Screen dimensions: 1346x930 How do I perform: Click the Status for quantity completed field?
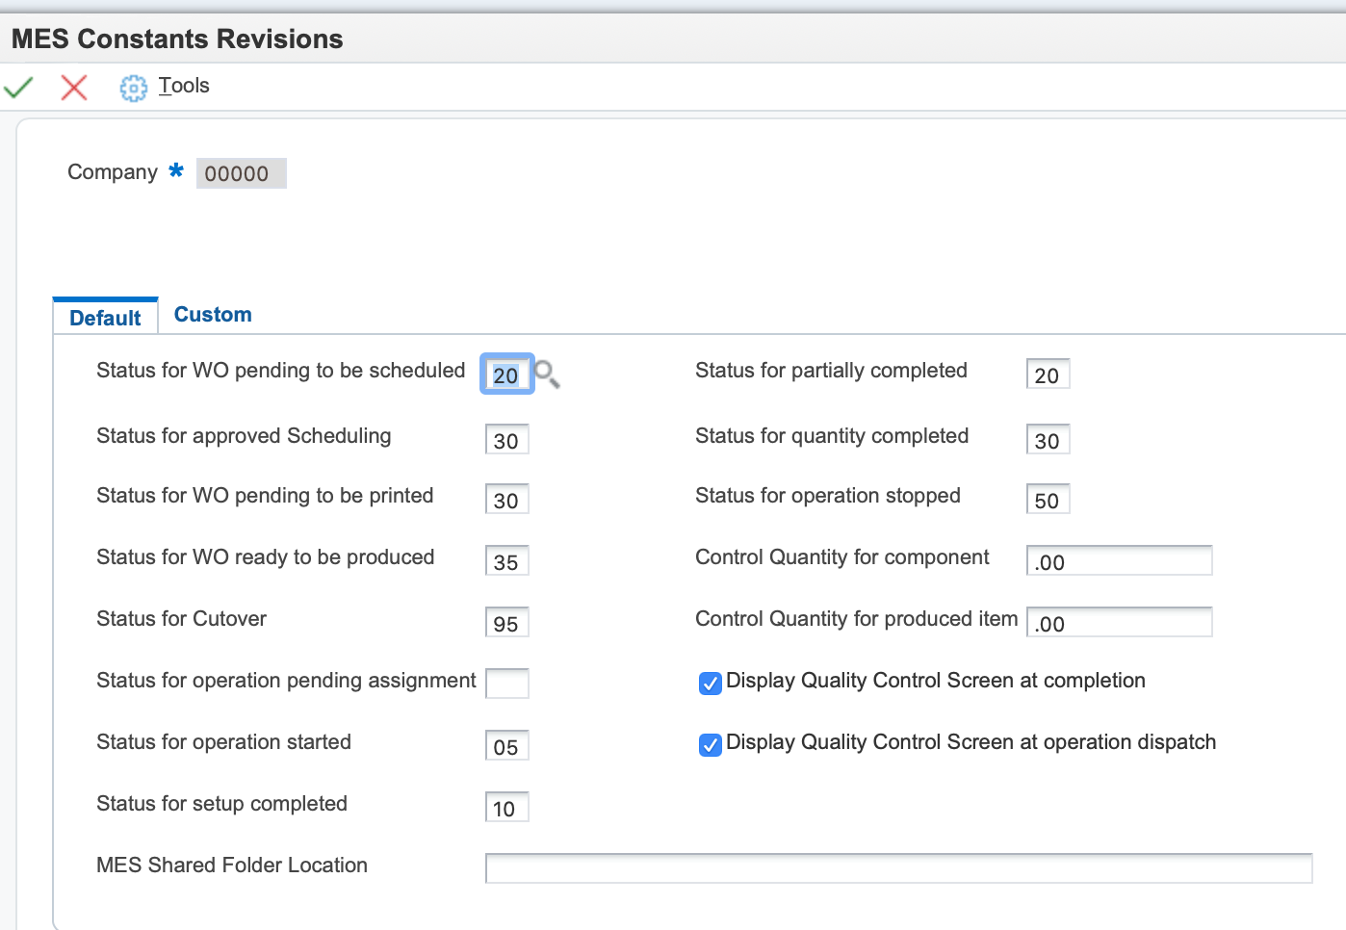point(1048,440)
